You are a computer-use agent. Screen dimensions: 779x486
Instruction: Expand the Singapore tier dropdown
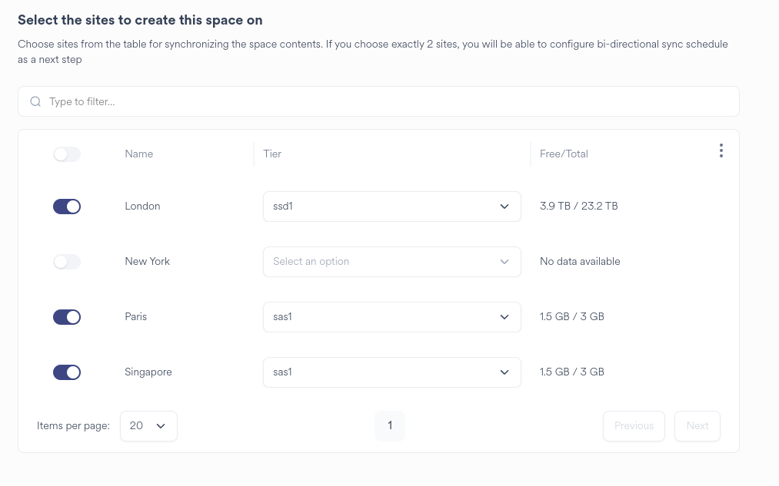(391, 372)
